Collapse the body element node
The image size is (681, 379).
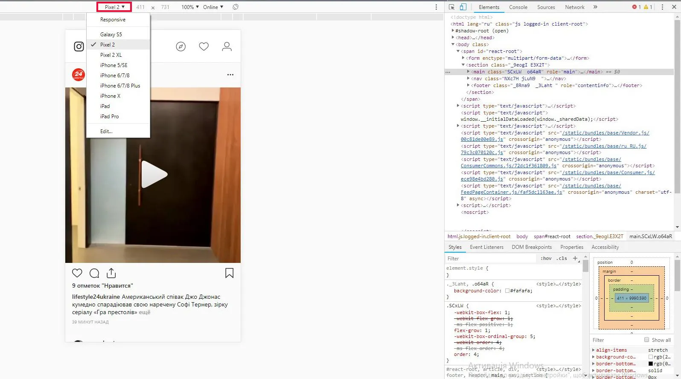point(453,44)
